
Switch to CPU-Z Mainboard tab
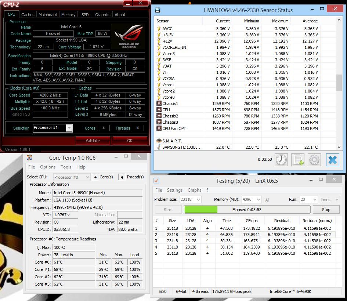click(x=48, y=15)
